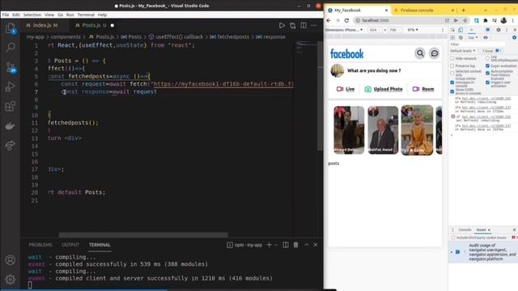Go back in the browser
518x291 pixels.
329,20
